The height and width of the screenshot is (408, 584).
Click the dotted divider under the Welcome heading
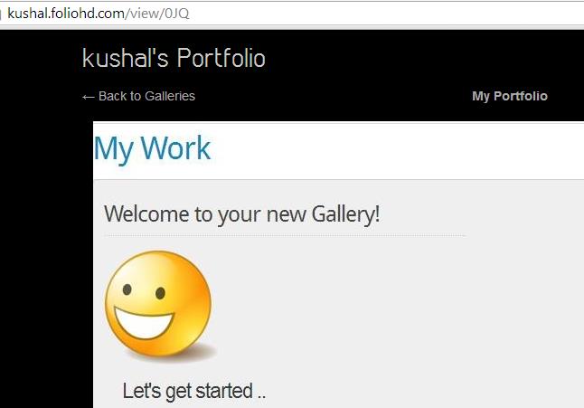(x=285, y=235)
